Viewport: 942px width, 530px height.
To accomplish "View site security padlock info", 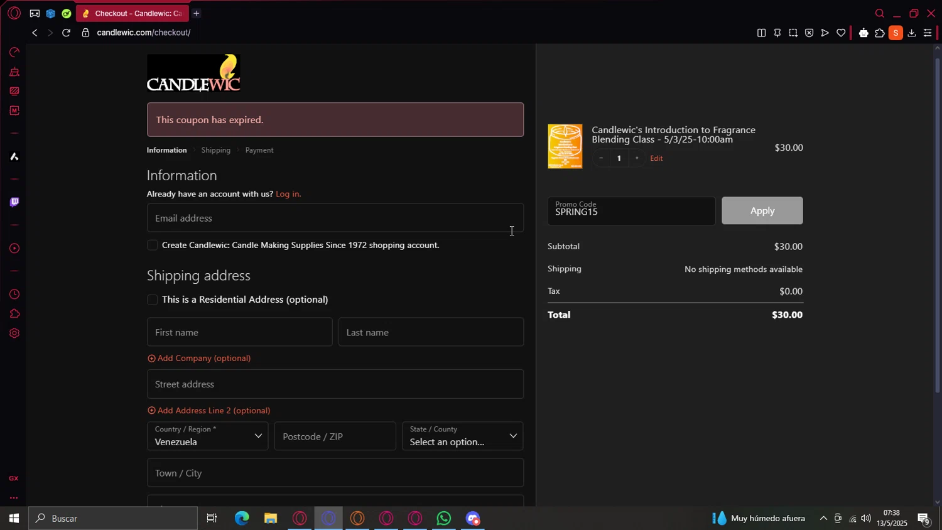I will [x=85, y=33].
